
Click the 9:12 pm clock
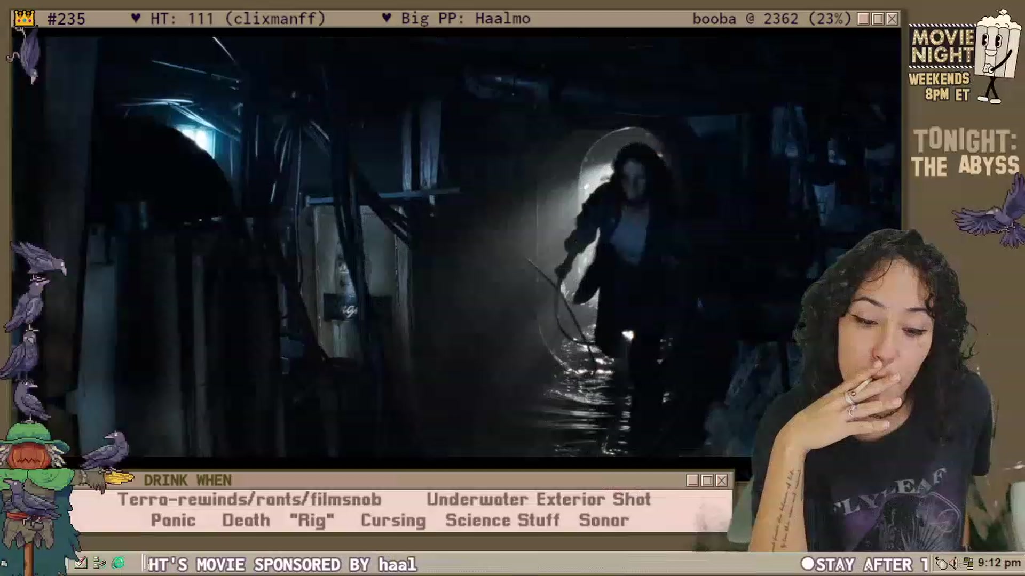[x=999, y=563]
